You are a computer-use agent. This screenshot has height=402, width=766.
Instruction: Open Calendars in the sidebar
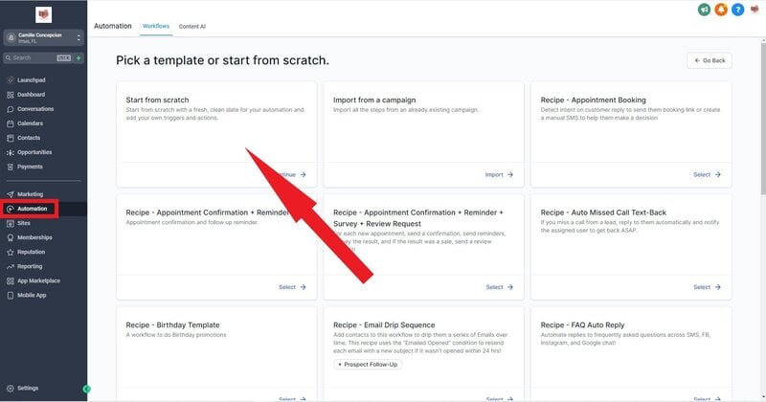click(x=30, y=123)
